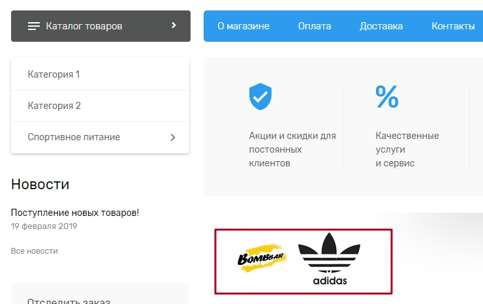483x304 pixels.
Task: Click the blue shield checkmark icon
Action: pyautogui.click(x=260, y=97)
